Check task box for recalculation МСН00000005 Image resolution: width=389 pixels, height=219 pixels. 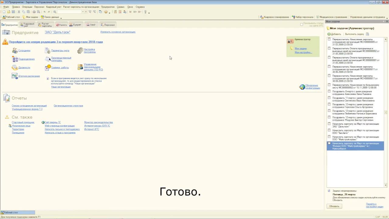tap(329, 39)
